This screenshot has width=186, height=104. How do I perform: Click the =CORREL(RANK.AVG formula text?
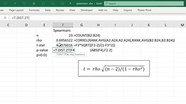point(124,40)
